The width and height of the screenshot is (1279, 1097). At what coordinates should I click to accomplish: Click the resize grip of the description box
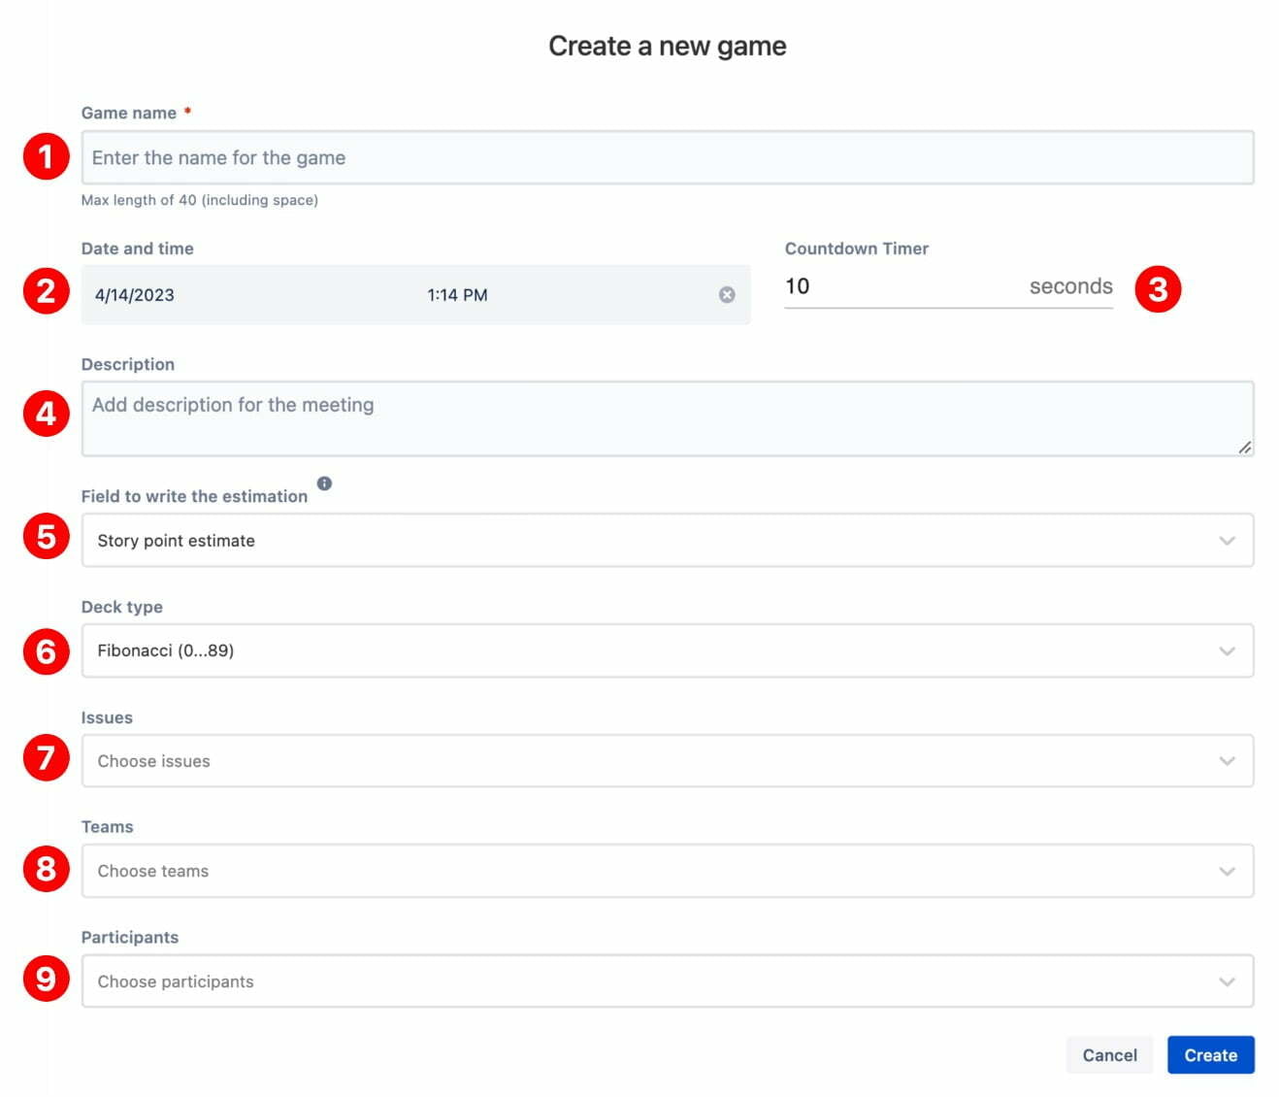pos(1245,448)
